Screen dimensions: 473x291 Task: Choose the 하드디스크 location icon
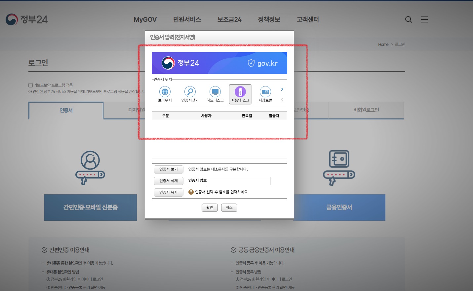pyautogui.click(x=215, y=94)
